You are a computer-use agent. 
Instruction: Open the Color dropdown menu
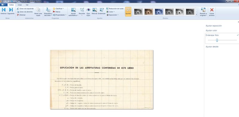(x=110, y=12)
